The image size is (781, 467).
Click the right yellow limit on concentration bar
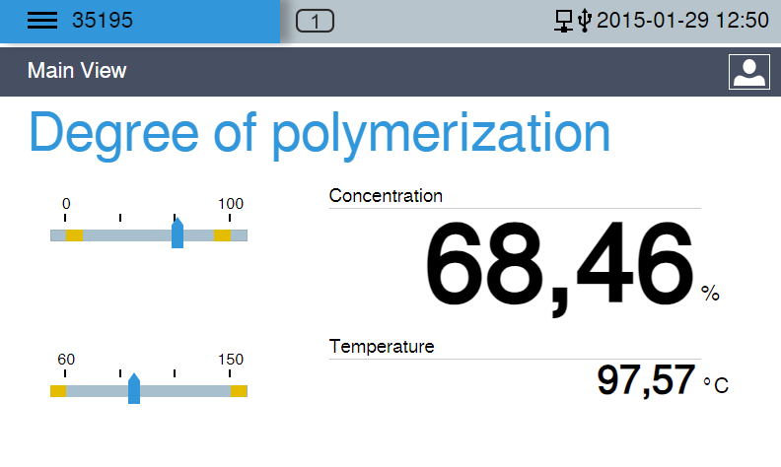[x=222, y=235]
